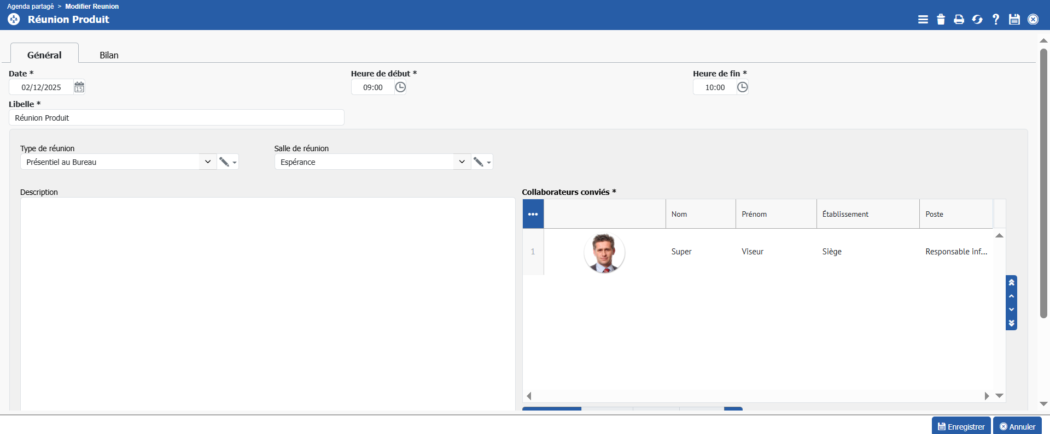Screen dimensions: 1050x434
Task: Click the three-dots collaborators table menu
Action: coord(533,214)
